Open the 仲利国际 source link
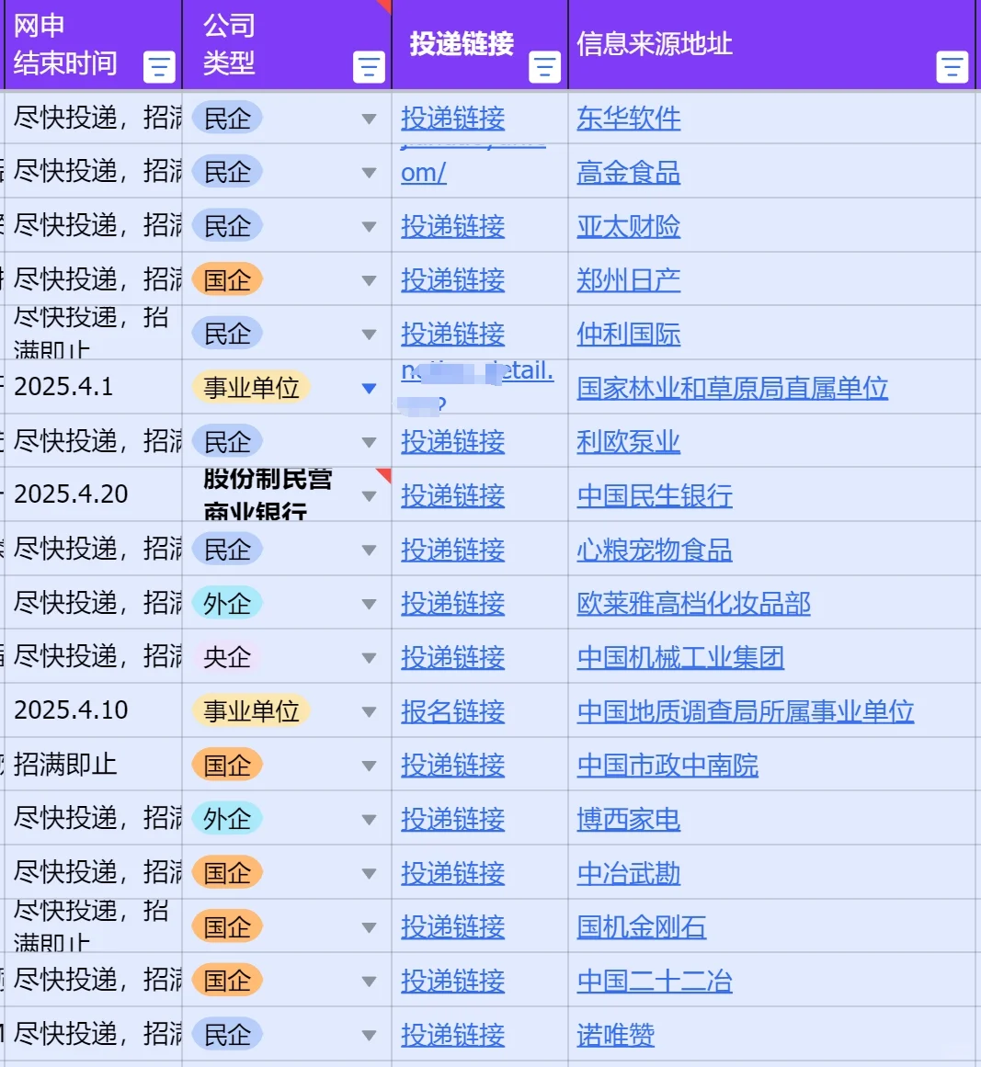Image resolution: width=981 pixels, height=1067 pixels. coord(628,334)
